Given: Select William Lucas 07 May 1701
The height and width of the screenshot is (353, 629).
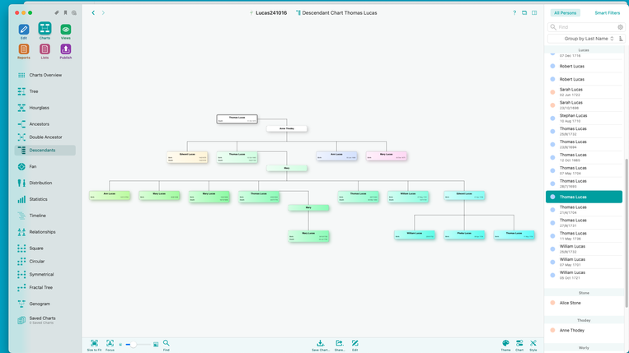Looking at the screenshot, I should pos(584,262).
